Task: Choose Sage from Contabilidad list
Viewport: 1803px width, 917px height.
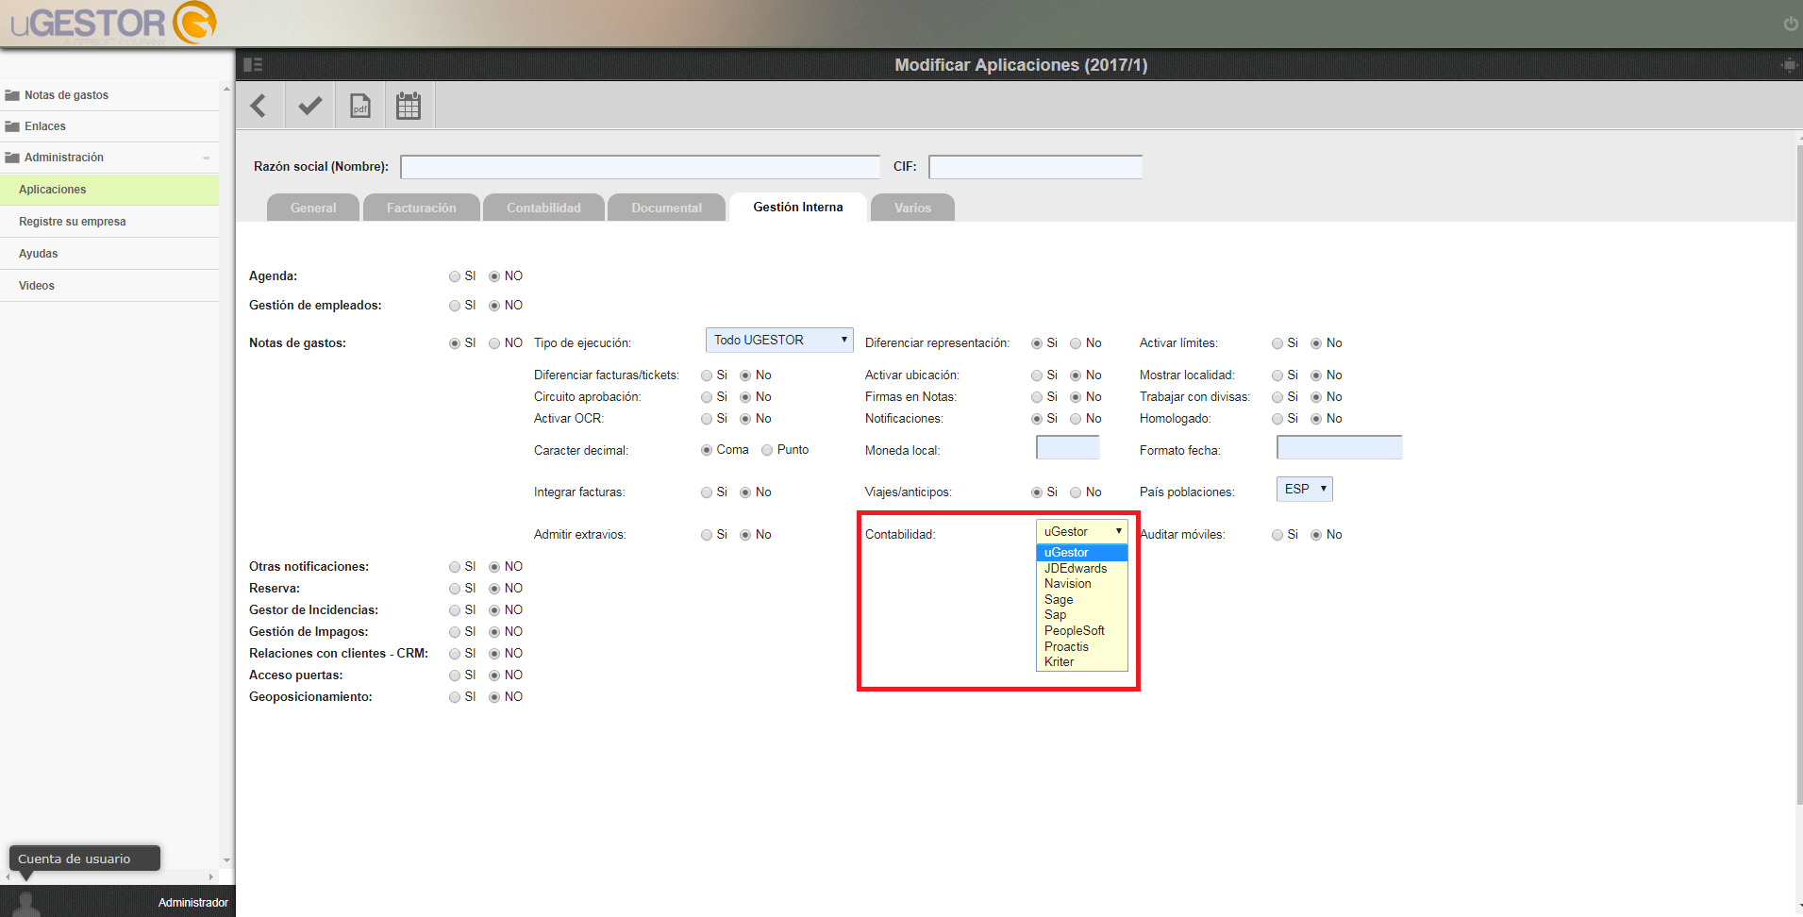Action: pyautogui.click(x=1082, y=599)
